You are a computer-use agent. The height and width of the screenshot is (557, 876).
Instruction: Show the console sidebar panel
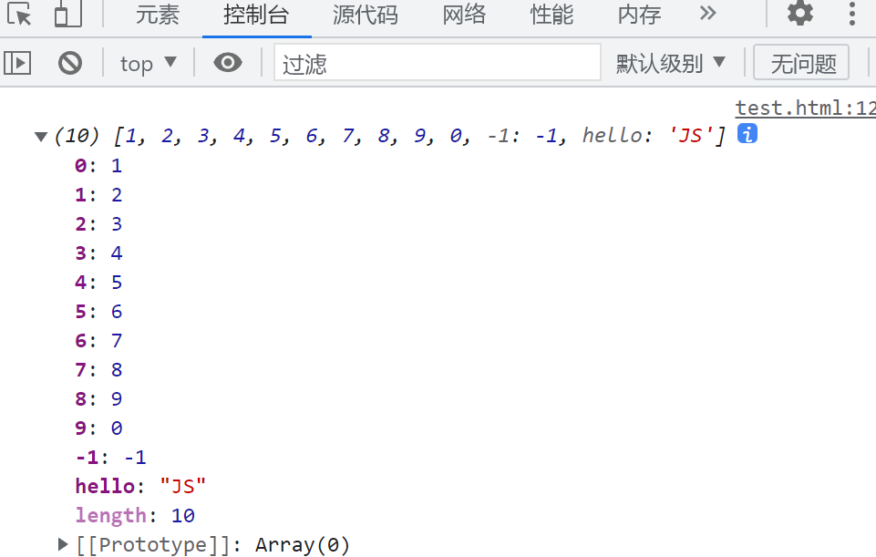(17, 63)
